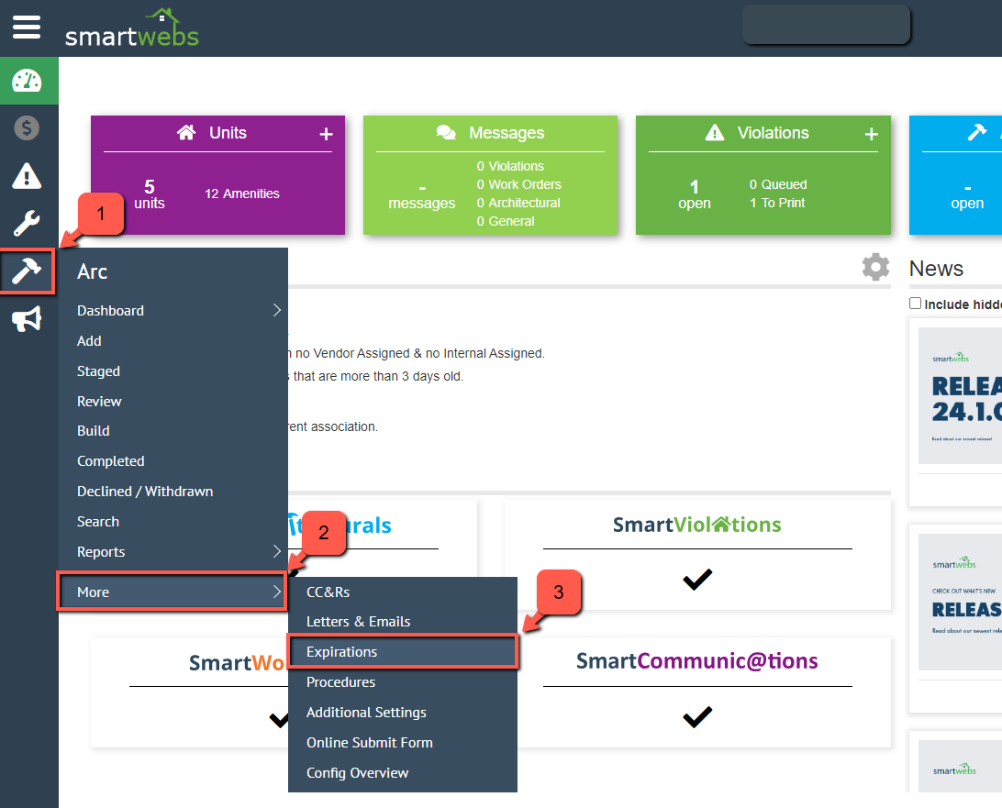Expand the Dashboard submenu arrow
The image size is (1002, 808).
(x=277, y=310)
